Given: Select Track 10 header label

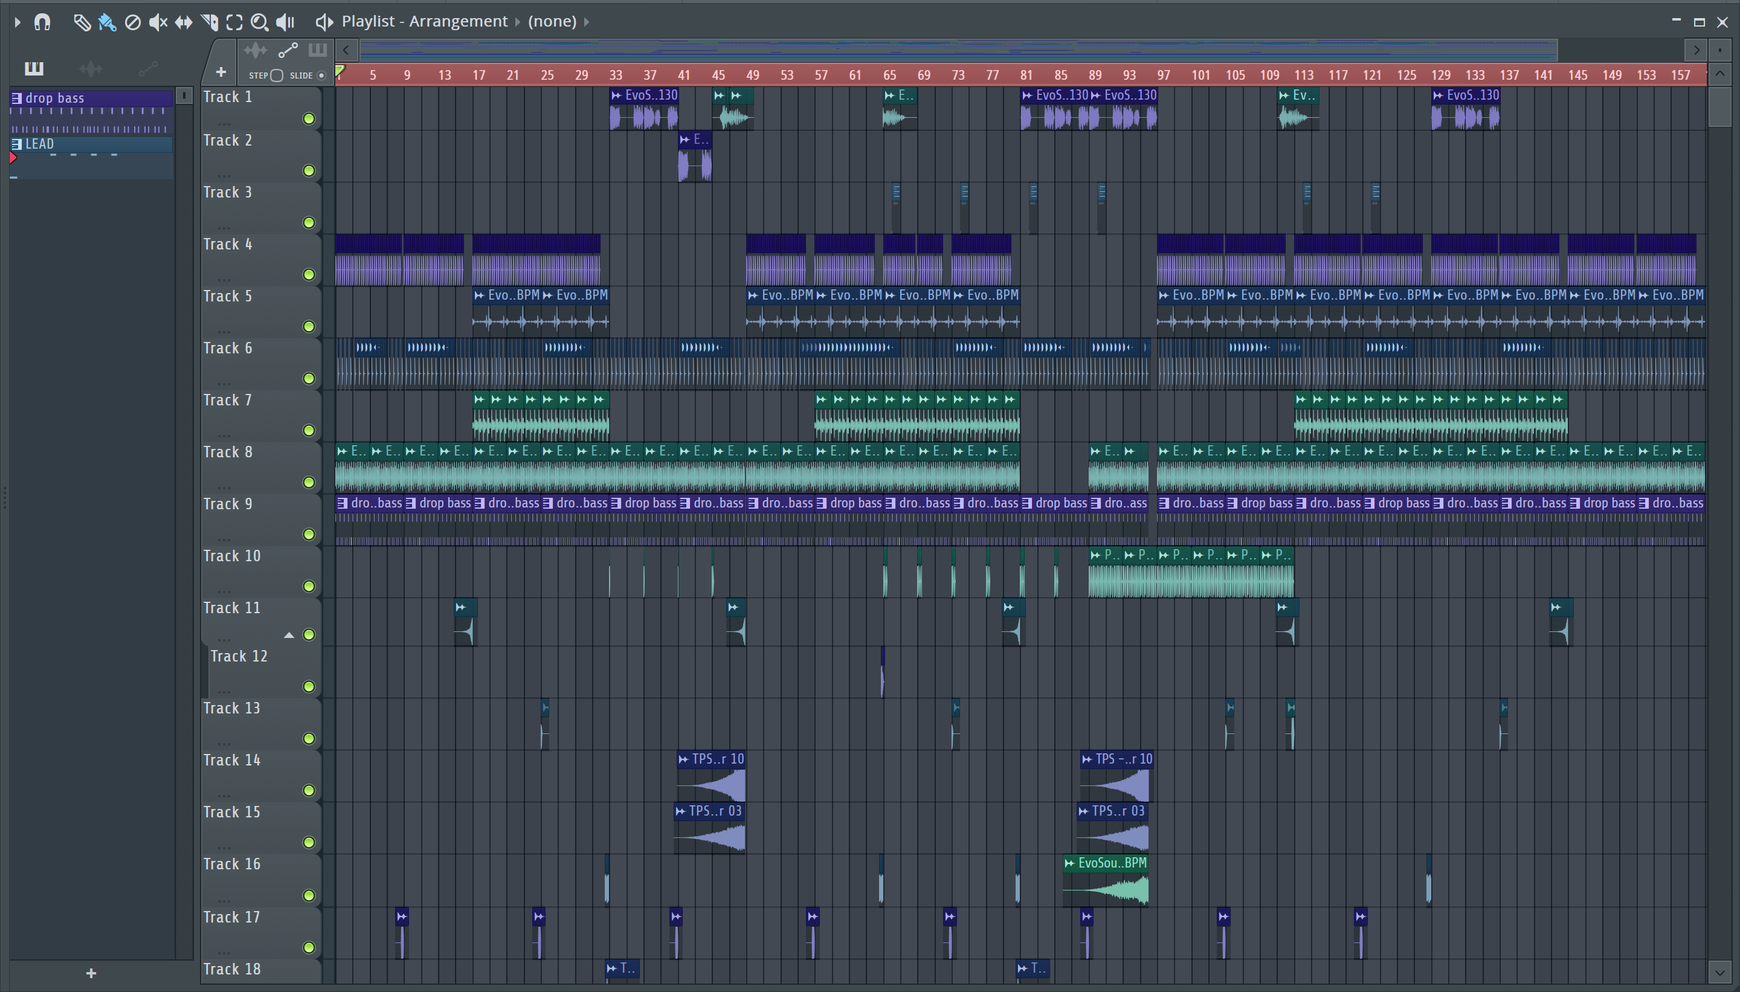Looking at the screenshot, I should click(x=231, y=556).
